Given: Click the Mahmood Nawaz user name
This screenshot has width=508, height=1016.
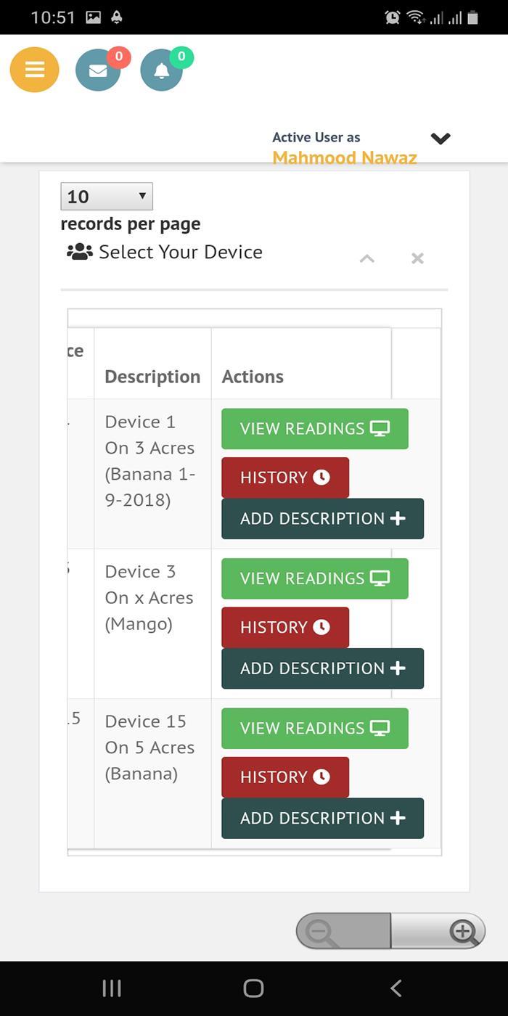Looking at the screenshot, I should (x=344, y=157).
